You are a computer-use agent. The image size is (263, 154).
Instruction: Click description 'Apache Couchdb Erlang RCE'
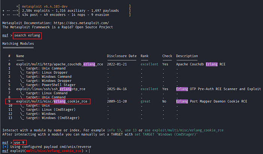click(201, 64)
